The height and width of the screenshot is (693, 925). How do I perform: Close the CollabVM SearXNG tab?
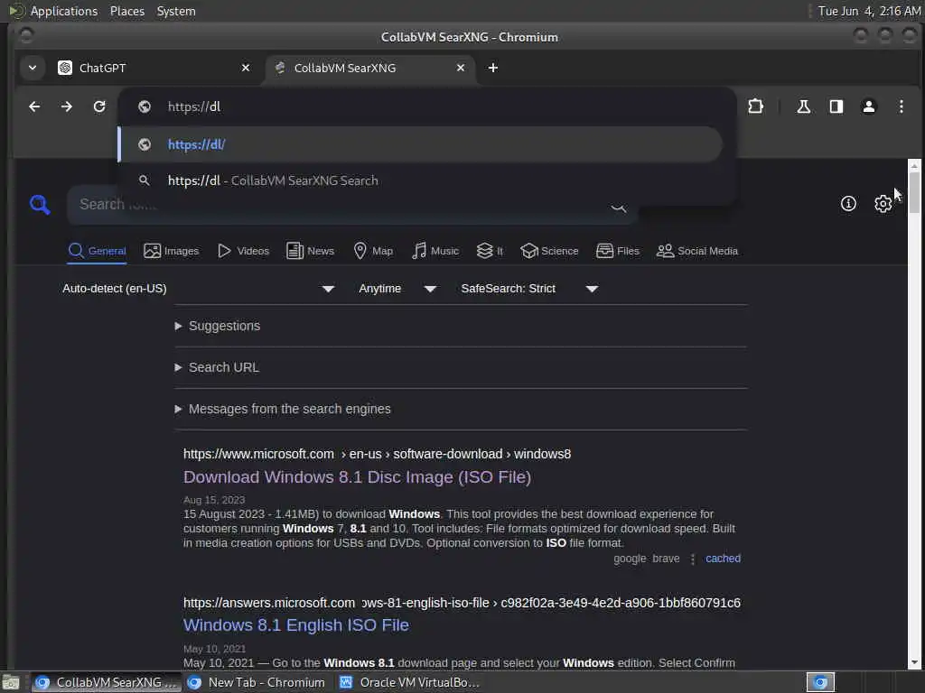point(461,68)
